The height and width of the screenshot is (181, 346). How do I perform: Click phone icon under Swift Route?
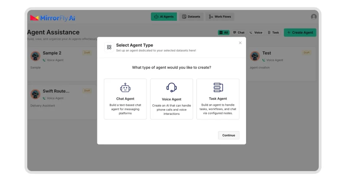44,98
